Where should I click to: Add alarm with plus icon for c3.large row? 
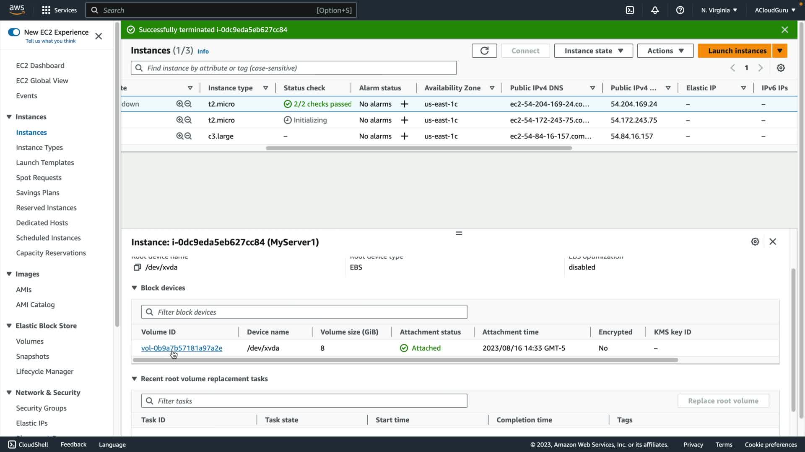pyautogui.click(x=404, y=136)
